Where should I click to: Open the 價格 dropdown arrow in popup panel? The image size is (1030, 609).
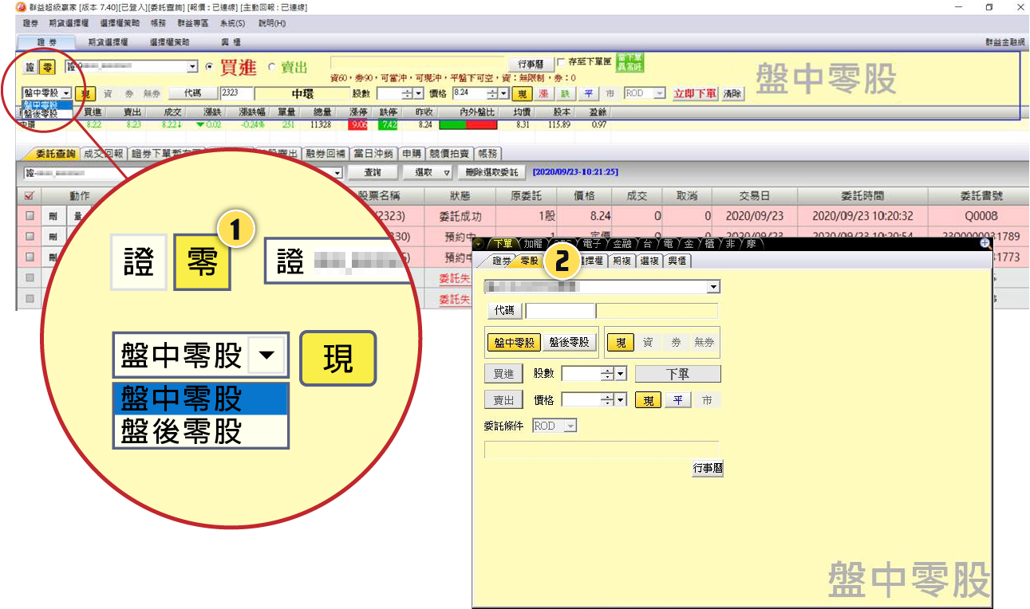621,400
